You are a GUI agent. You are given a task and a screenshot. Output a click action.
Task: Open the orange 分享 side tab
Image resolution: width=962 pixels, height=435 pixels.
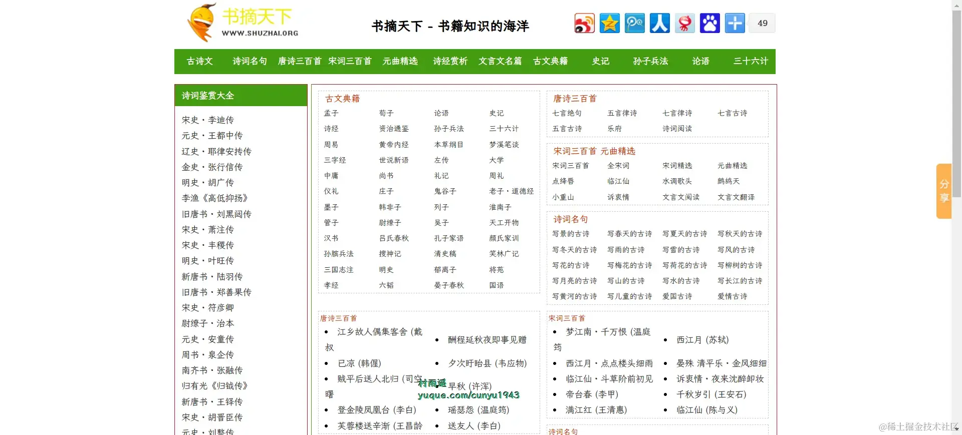(x=944, y=191)
